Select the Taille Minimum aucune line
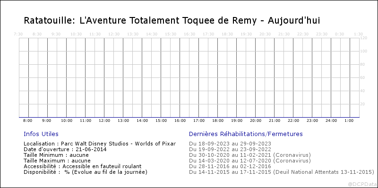Viewport: 378px width, 188px height. pyautogui.click(x=56, y=155)
